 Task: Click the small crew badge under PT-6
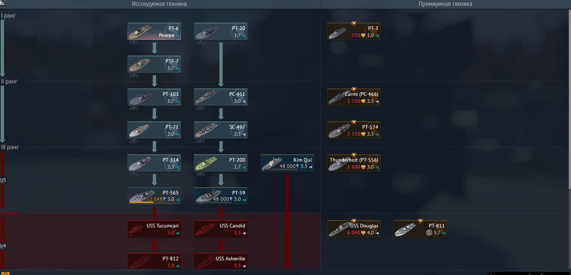click(x=134, y=42)
